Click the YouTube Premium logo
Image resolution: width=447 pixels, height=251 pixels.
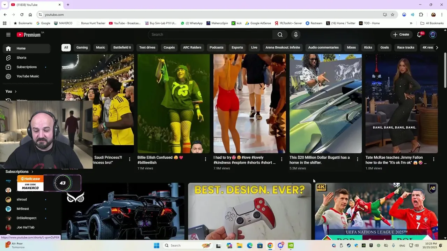click(x=29, y=35)
